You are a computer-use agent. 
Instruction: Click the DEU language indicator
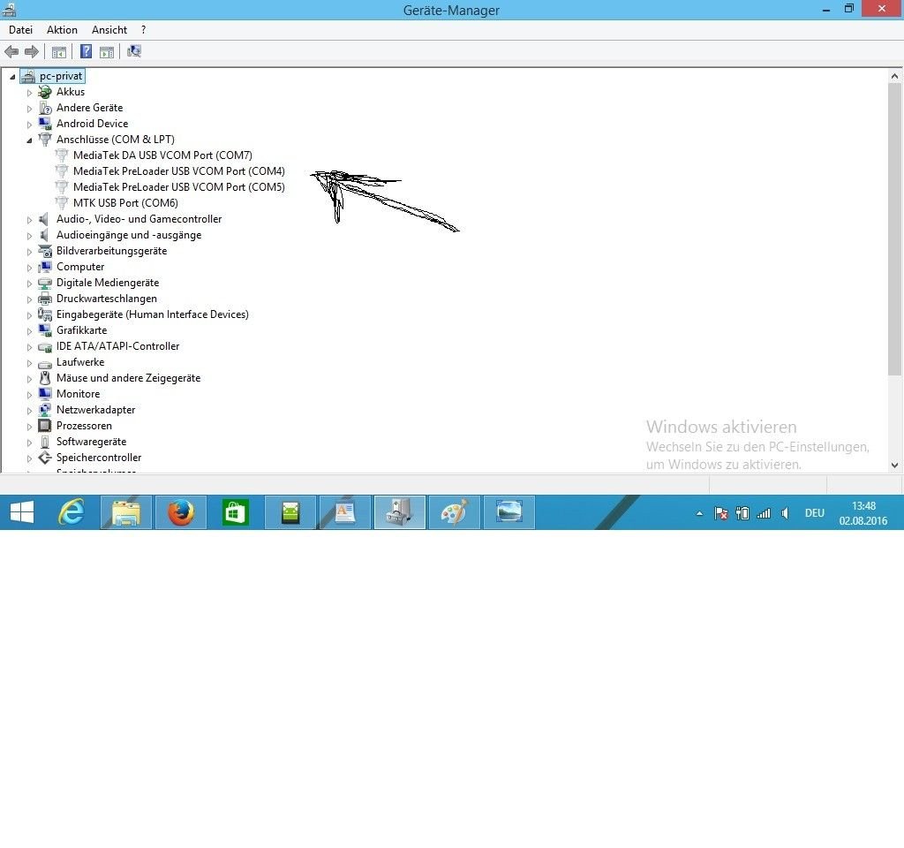pyautogui.click(x=814, y=513)
